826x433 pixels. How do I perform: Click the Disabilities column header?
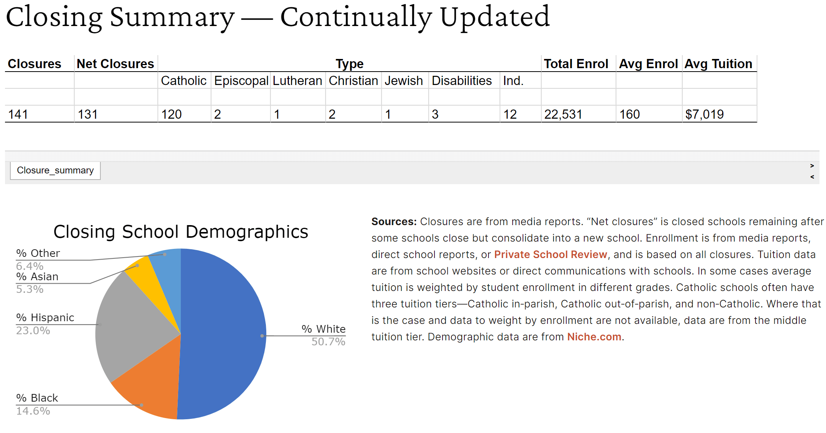pos(462,81)
